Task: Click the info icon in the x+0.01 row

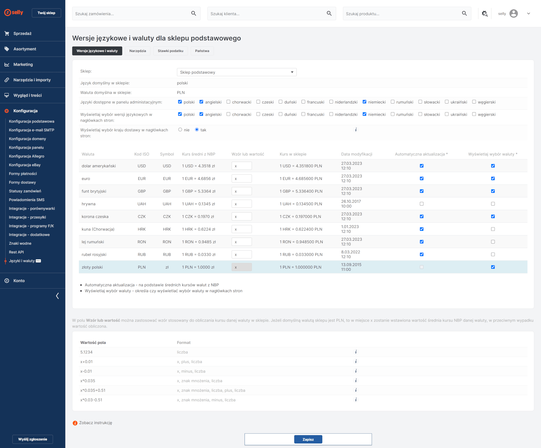Action: coord(356,361)
